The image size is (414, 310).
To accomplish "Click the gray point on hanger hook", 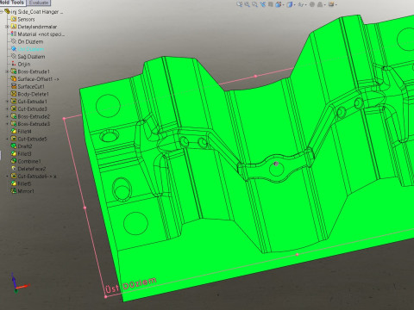I will (276, 164).
